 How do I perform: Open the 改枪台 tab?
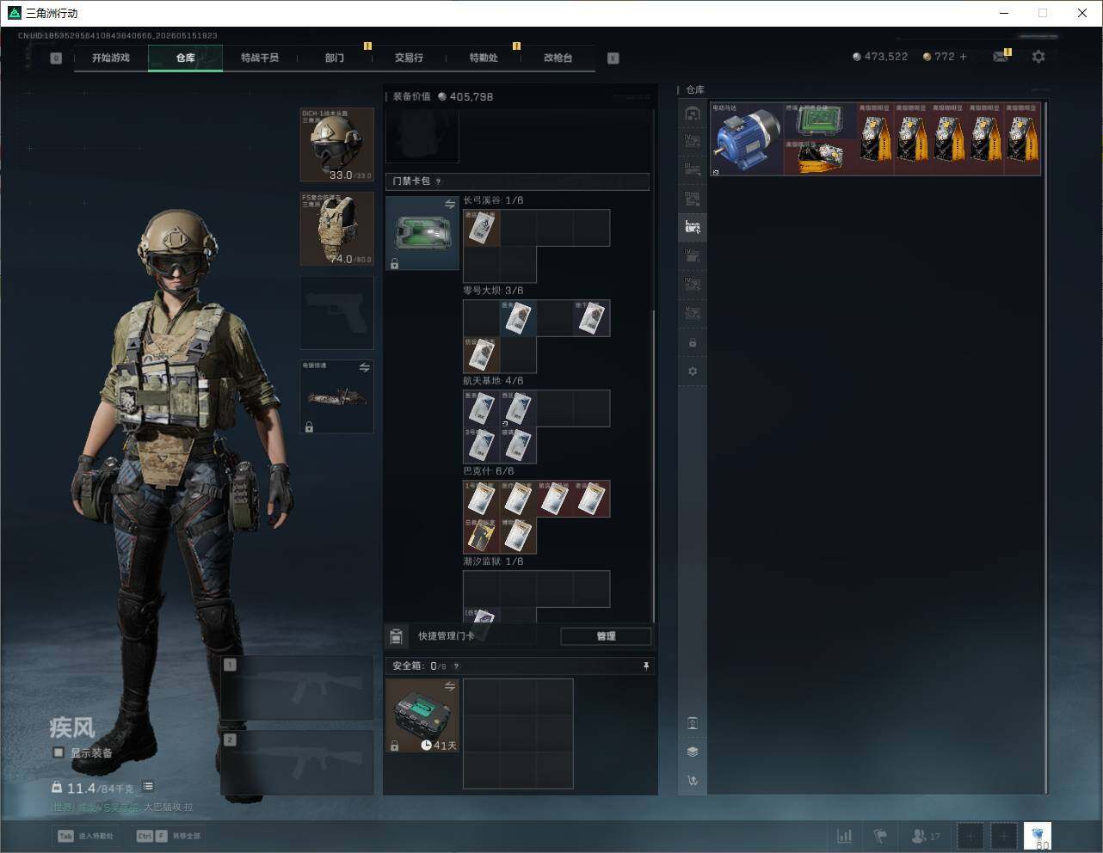coord(558,58)
